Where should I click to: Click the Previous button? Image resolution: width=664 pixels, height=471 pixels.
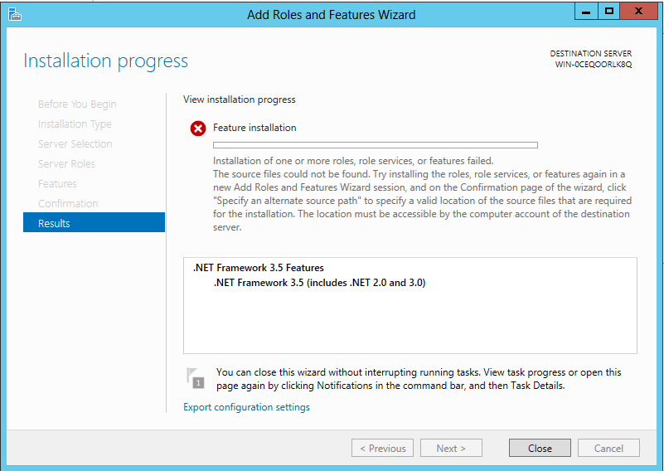(382, 449)
